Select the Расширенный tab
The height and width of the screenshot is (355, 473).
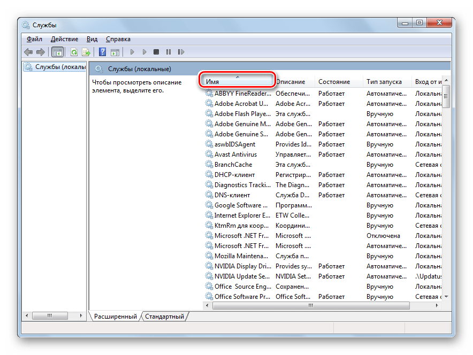coord(115,317)
